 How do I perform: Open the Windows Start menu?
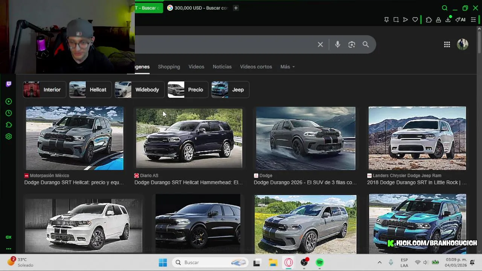[163, 262]
